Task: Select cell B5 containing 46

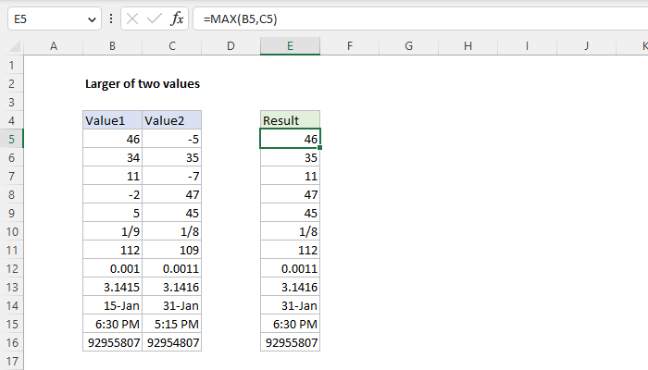Action: coord(112,139)
